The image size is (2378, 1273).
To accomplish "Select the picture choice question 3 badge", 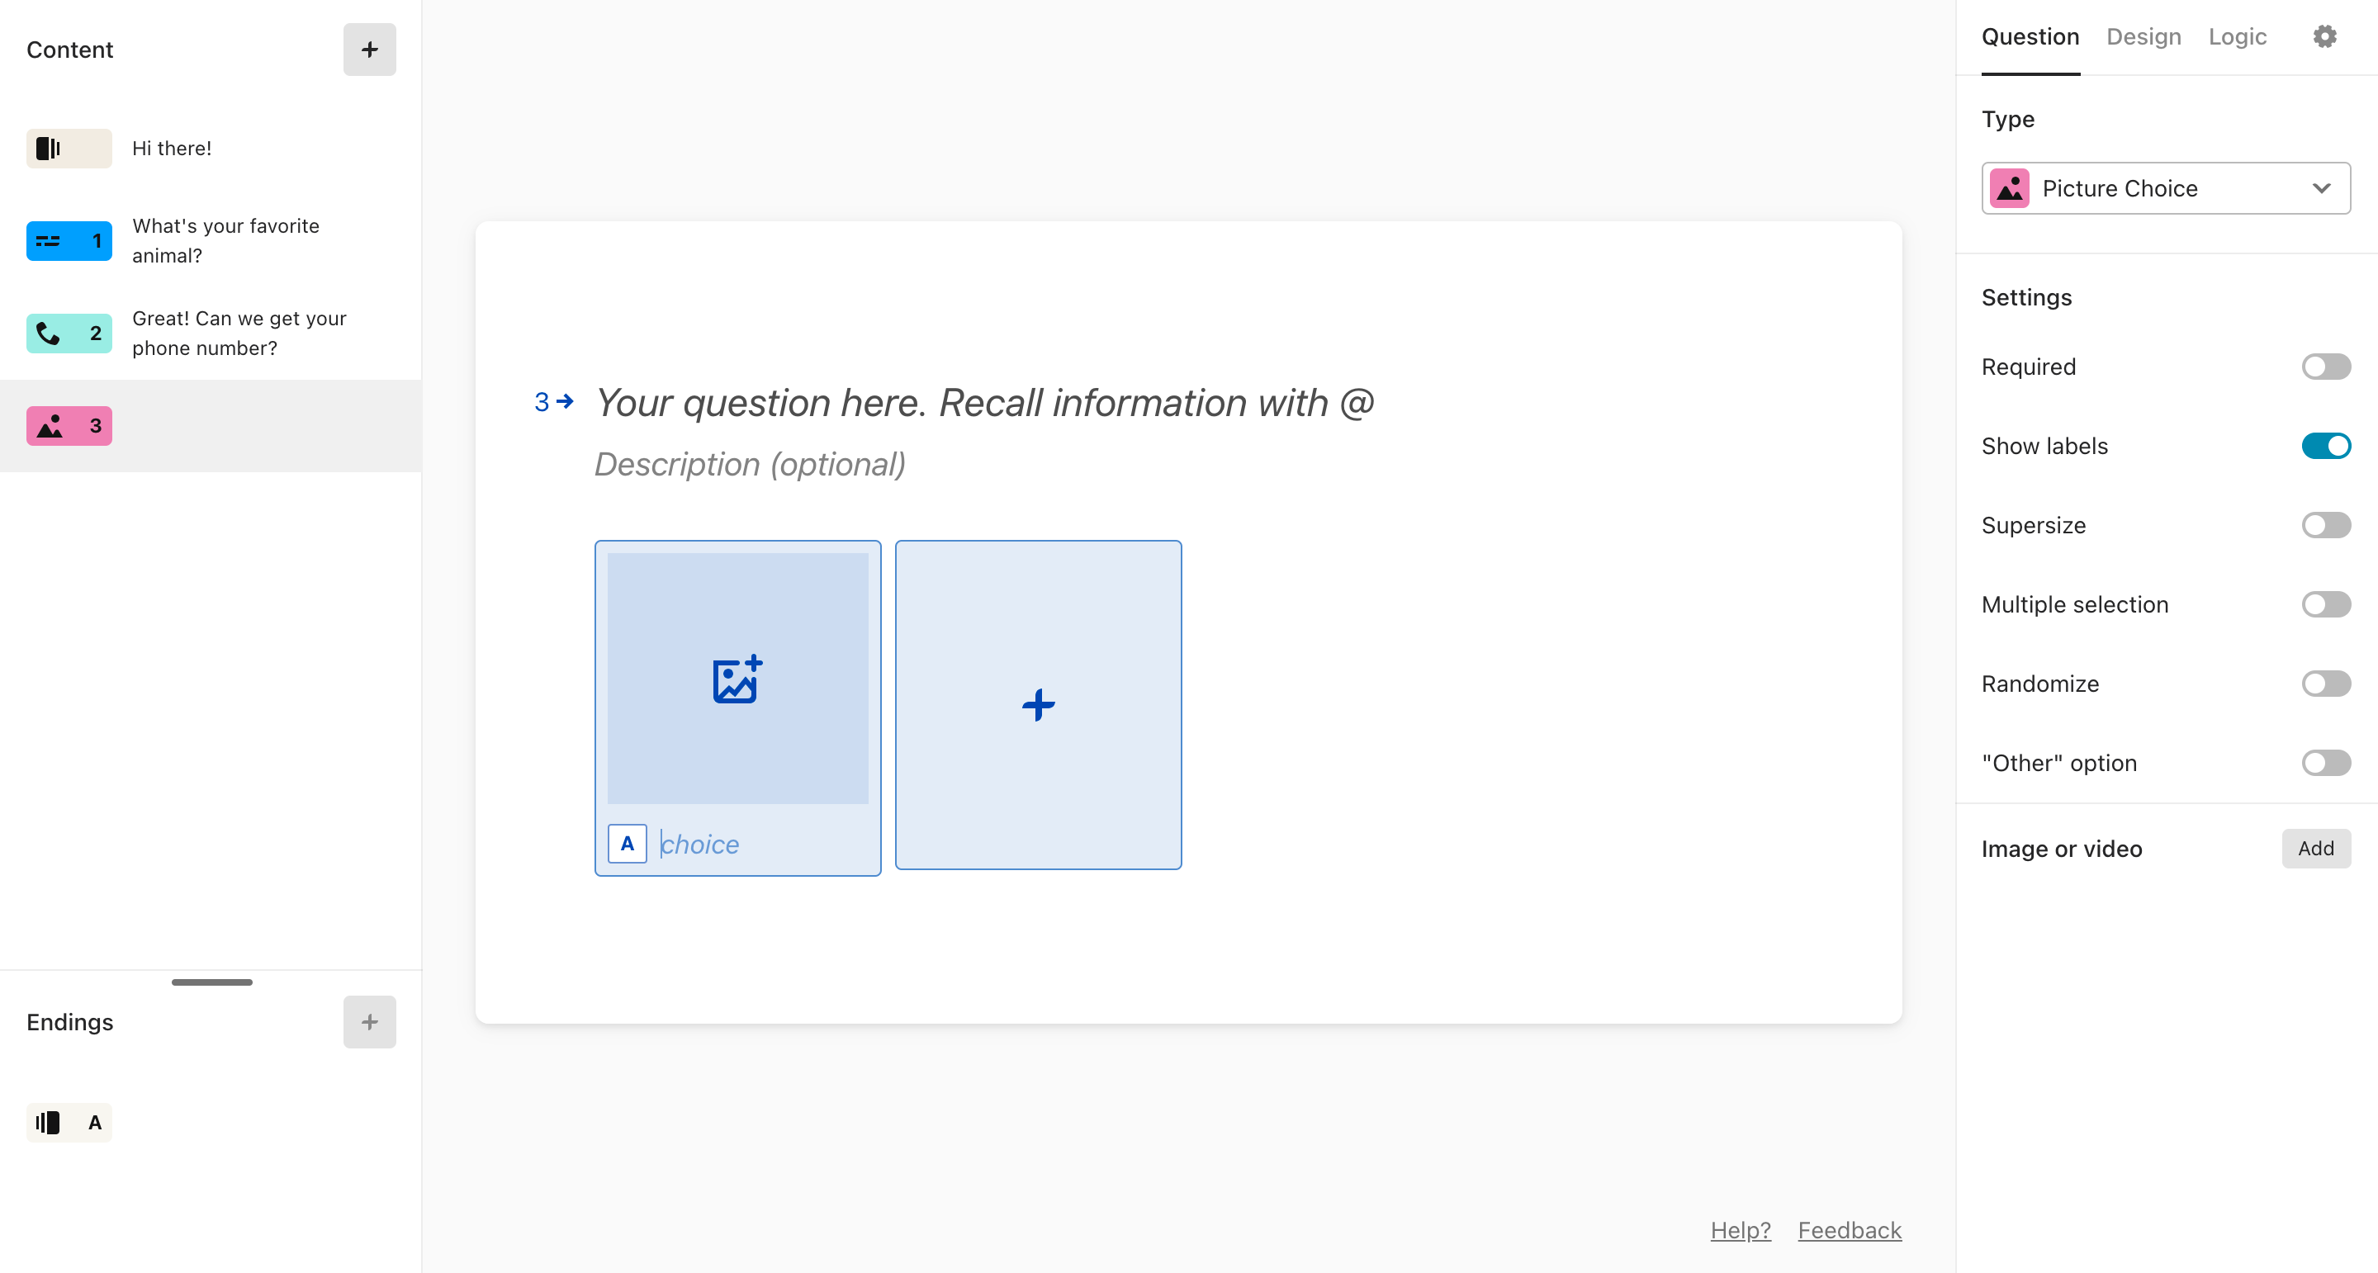I will point(69,425).
